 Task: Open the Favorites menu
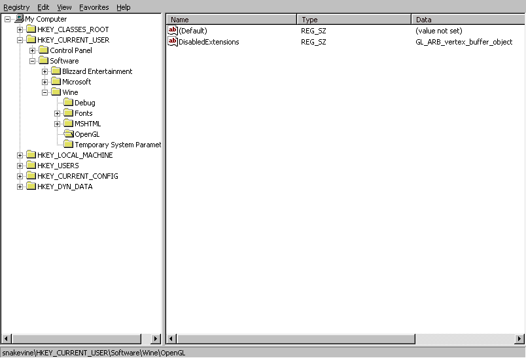click(94, 7)
